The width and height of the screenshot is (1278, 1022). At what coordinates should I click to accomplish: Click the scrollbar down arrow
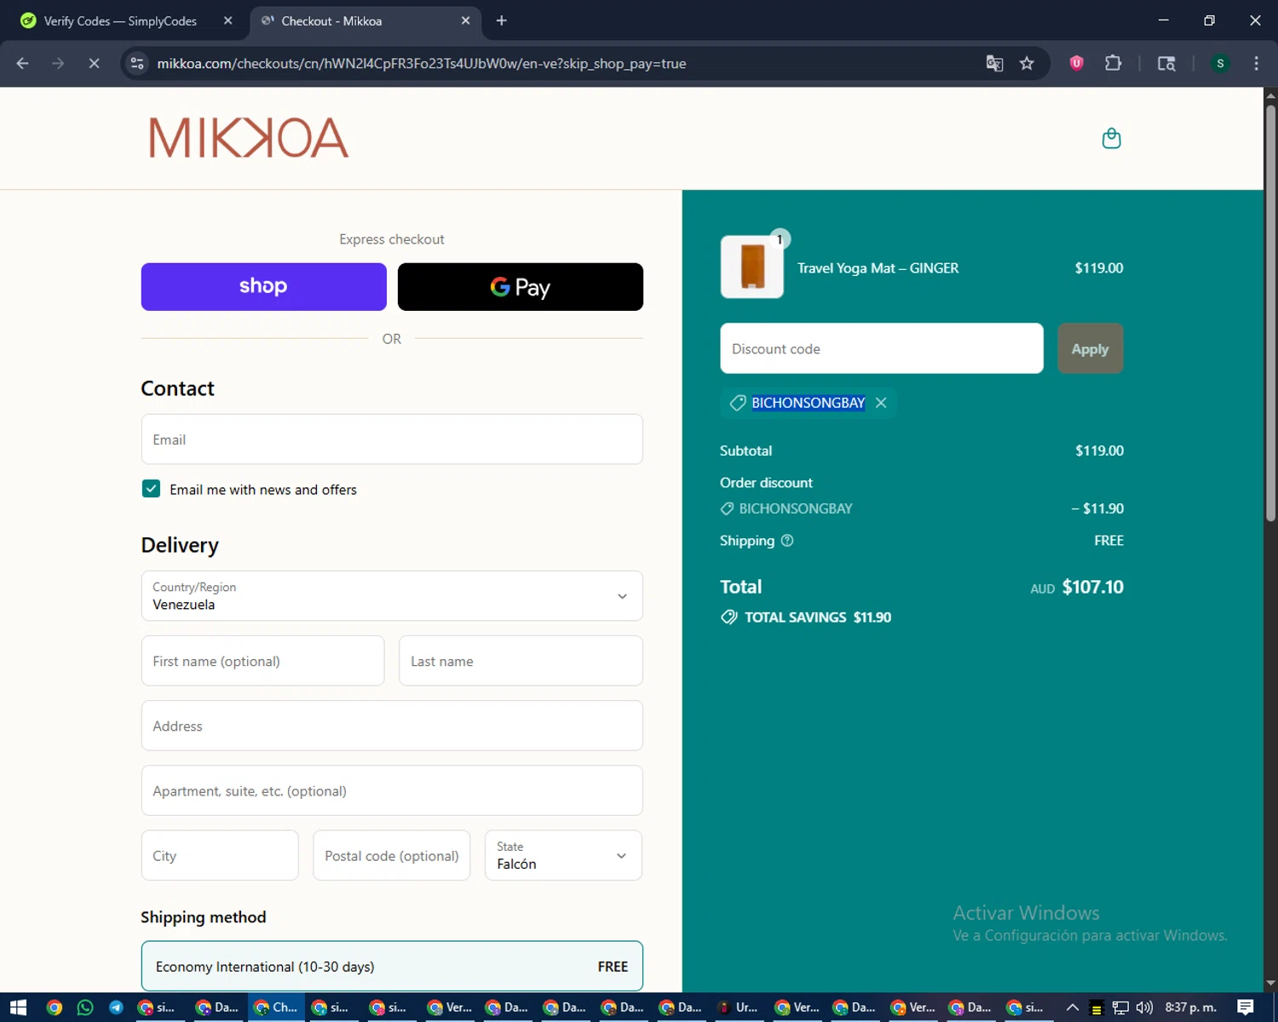tap(1270, 984)
